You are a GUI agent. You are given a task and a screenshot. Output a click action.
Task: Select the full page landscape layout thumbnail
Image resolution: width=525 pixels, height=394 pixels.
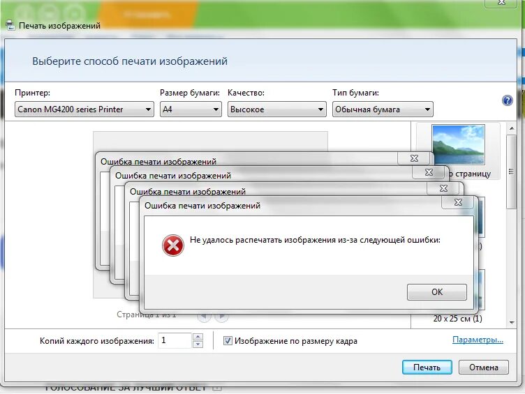(458, 144)
